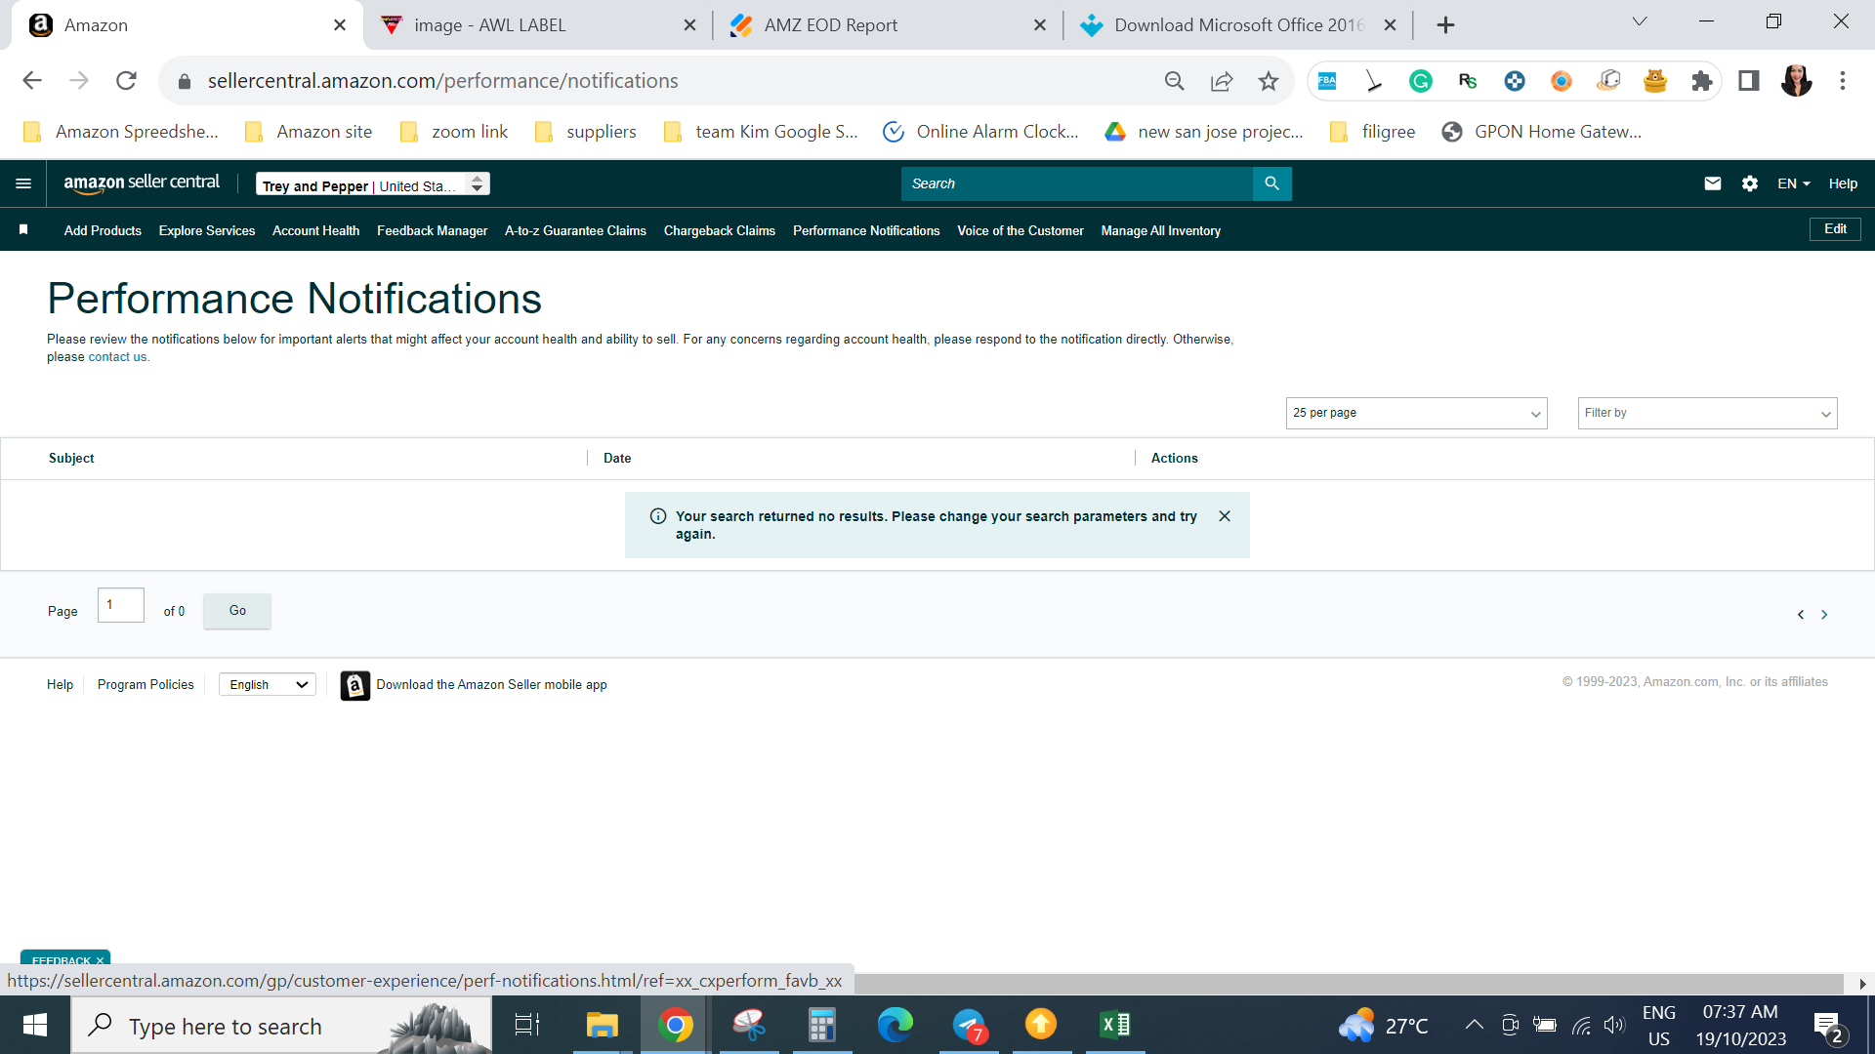Open the EN language dropdown

pos(1794,183)
